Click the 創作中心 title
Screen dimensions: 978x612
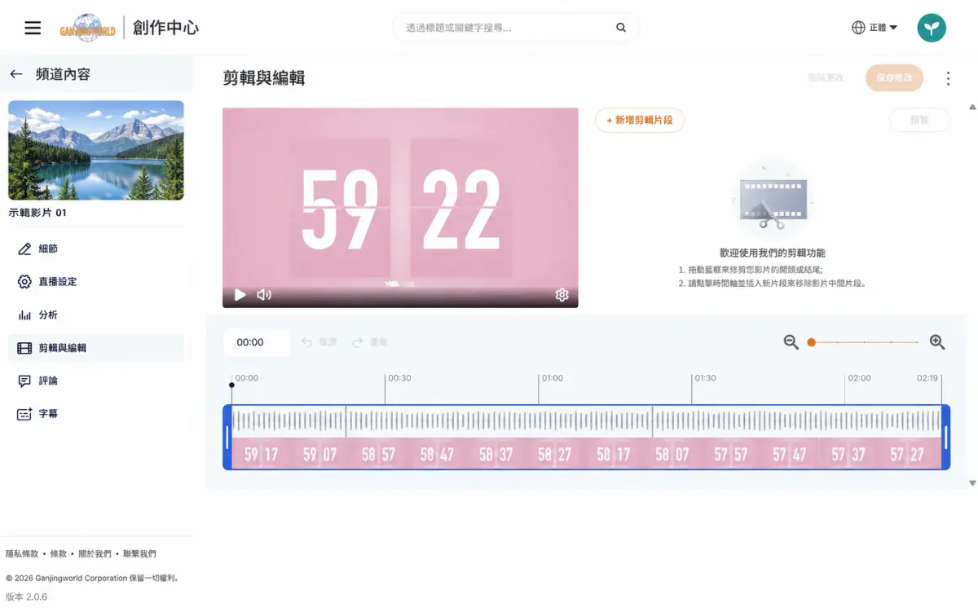165,28
